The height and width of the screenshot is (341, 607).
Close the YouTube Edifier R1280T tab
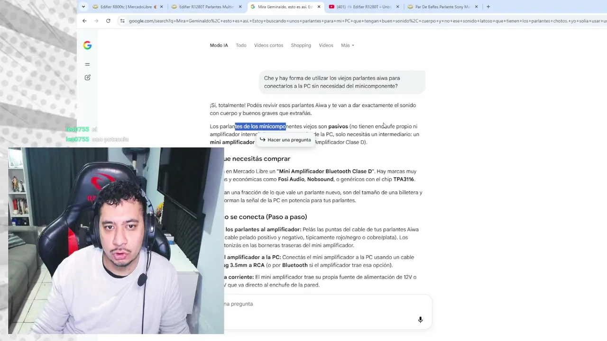click(397, 7)
